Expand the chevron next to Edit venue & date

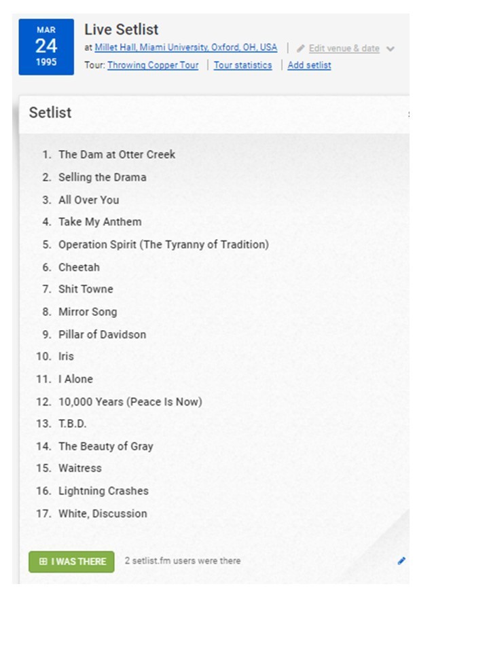click(390, 49)
